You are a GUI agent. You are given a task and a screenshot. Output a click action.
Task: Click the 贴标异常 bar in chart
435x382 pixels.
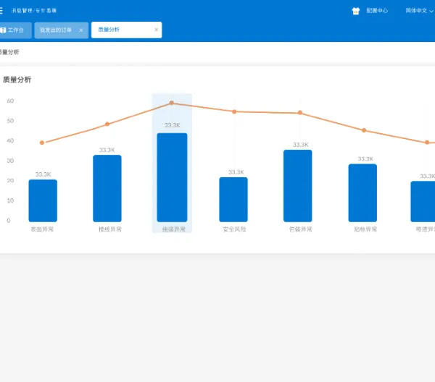click(362, 193)
